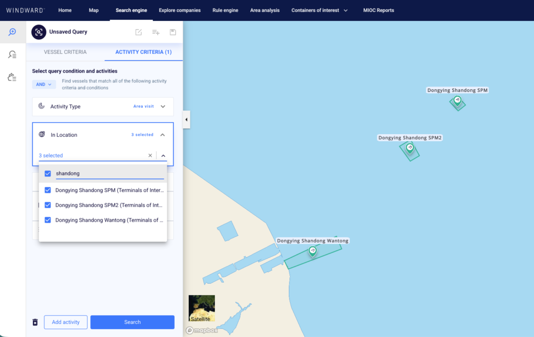Uncheck Dongying Shandong SPM terminal
The image size is (534, 337).
47,190
